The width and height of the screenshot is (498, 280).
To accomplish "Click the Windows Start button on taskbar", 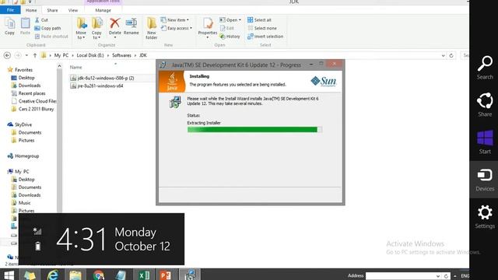I will (9, 275).
